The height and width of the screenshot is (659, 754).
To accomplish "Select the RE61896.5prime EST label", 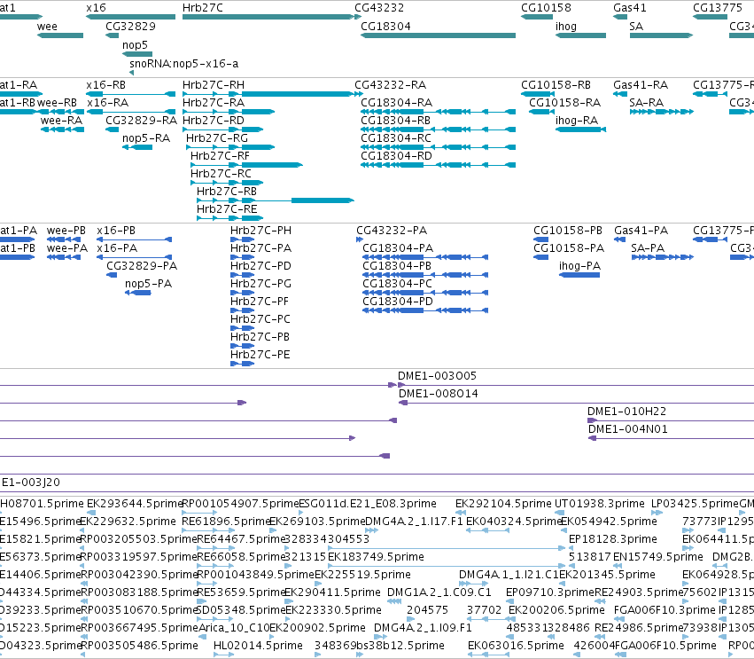I will click(x=226, y=522).
